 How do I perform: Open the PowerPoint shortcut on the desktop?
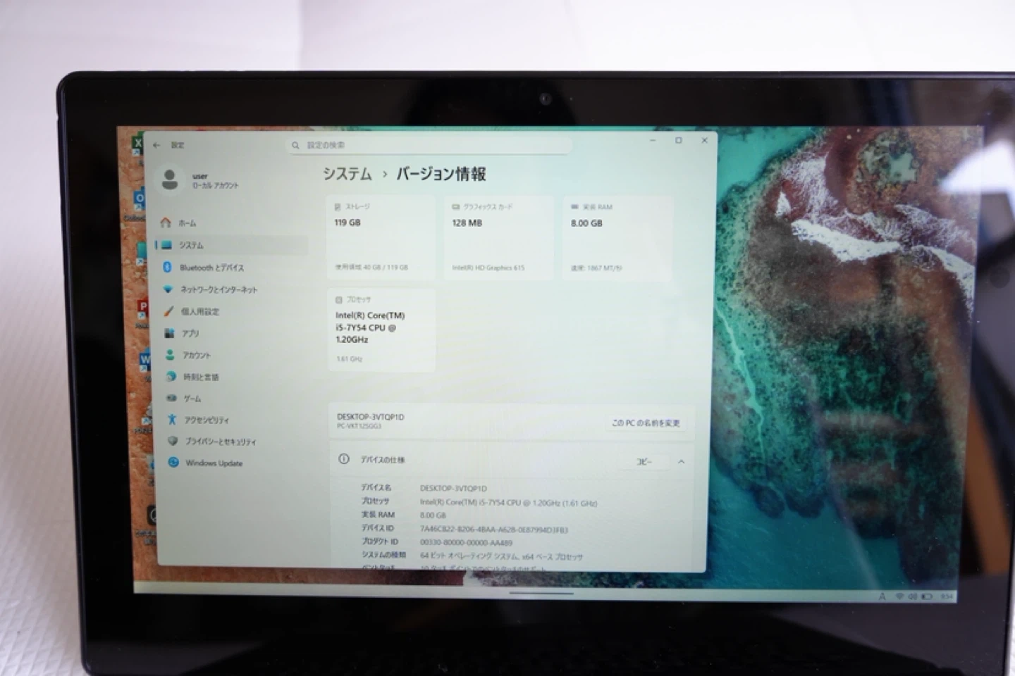pos(143,311)
